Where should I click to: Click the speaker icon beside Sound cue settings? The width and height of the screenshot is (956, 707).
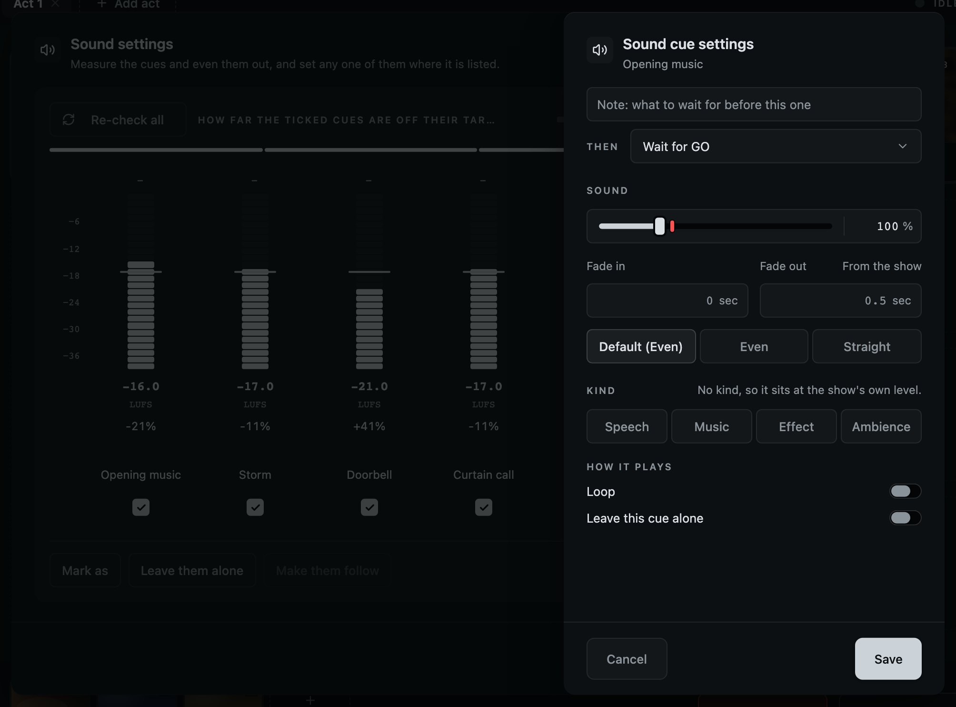(x=600, y=50)
